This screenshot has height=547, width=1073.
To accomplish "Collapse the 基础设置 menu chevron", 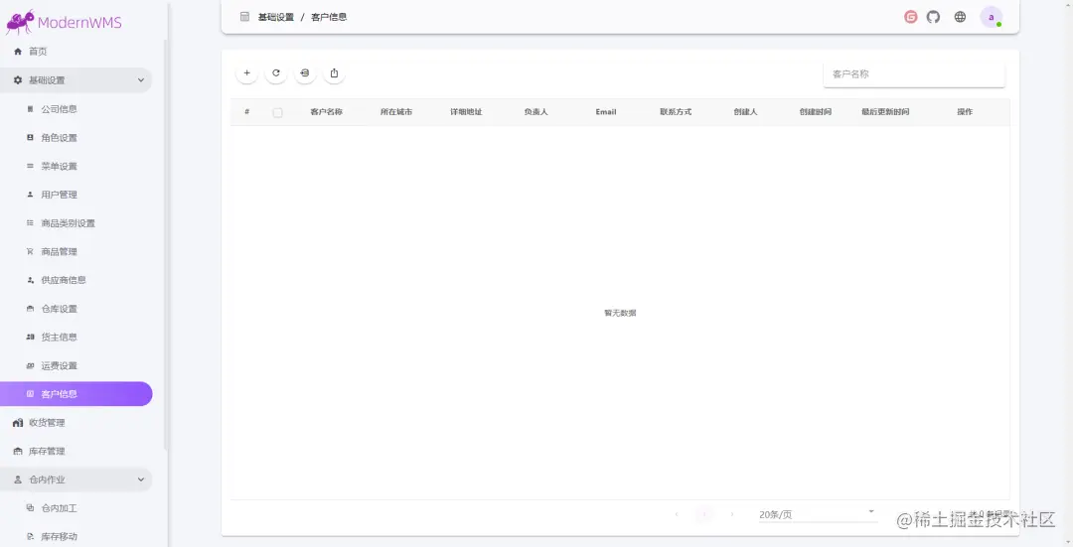I will pos(141,80).
